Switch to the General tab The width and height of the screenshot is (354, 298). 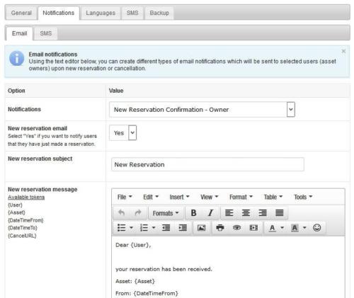click(21, 13)
